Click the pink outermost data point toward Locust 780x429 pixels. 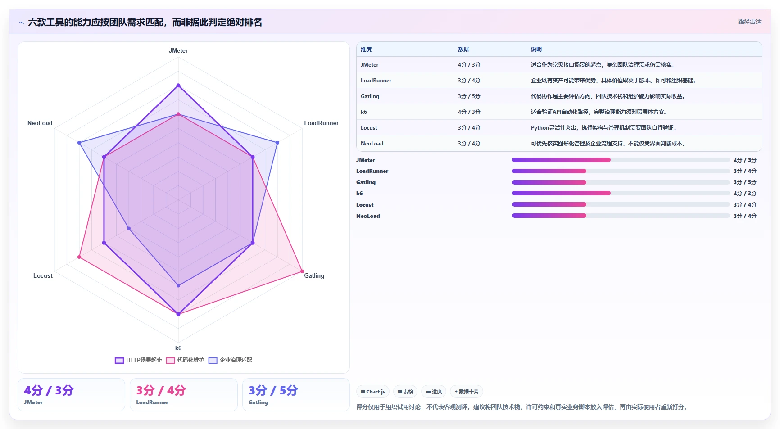(x=79, y=257)
